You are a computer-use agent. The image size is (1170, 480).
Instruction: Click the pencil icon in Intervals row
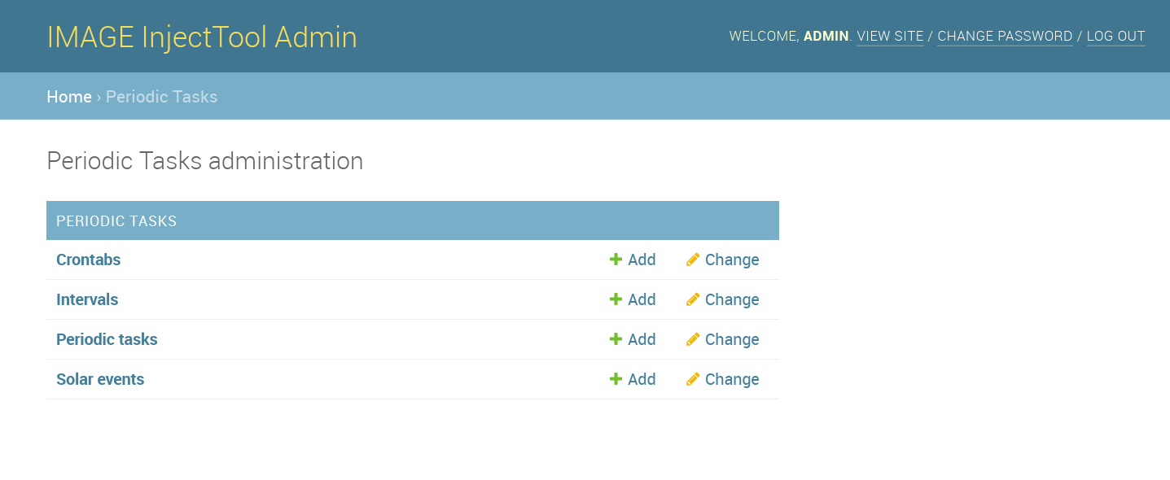pyautogui.click(x=693, y=299)
